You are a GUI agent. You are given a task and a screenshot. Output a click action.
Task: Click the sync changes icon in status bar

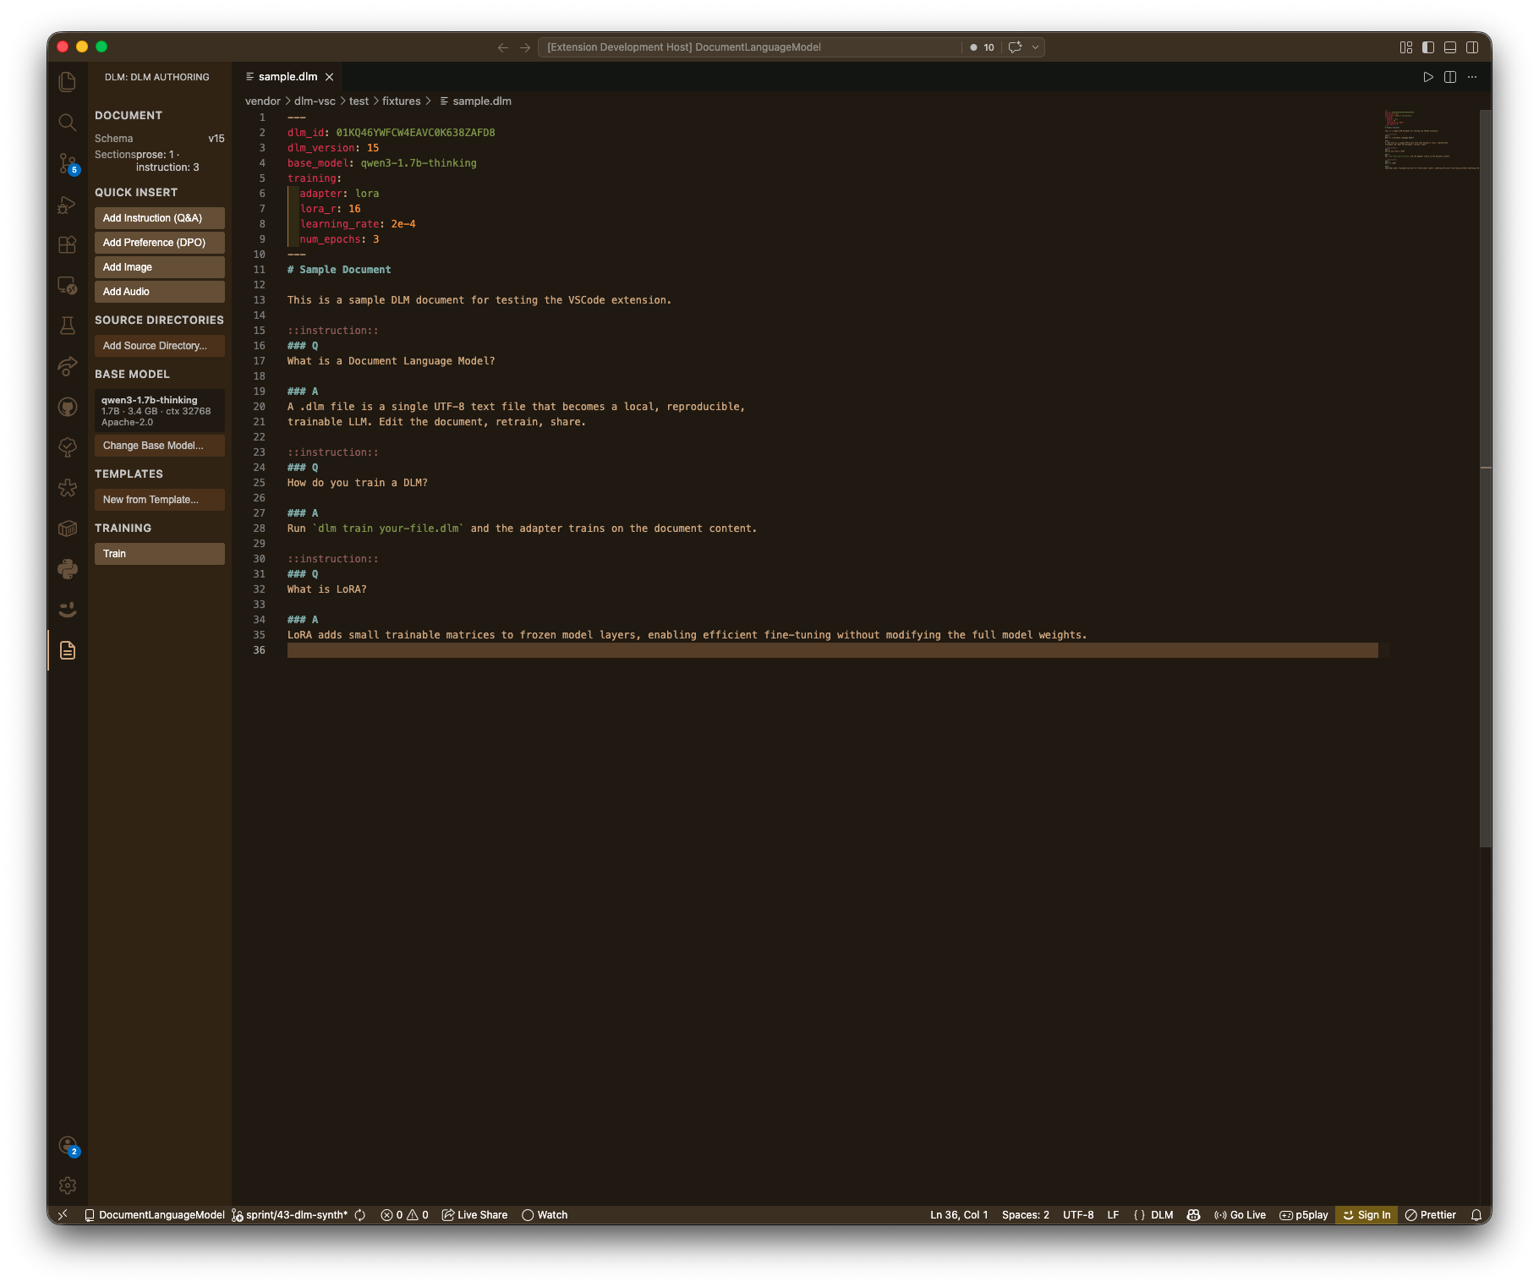click(x=360, y=1215)
